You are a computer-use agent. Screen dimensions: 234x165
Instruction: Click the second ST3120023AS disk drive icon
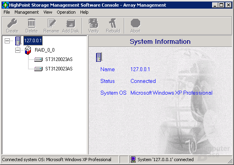point(38,69)
